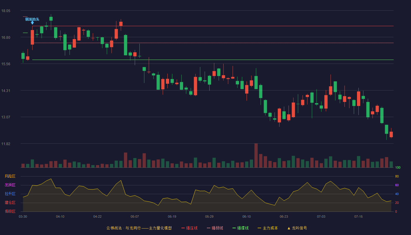The image size is (411, 235).
Task: Select the 拉升区 zone label
Action: click(10, 194)
